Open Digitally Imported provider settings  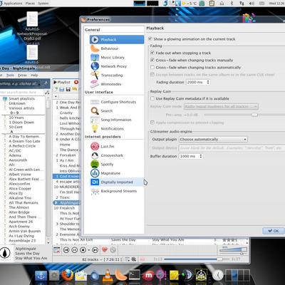pos(117,182)
